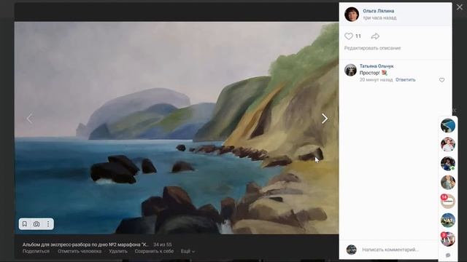Click Отметить человека below the photo
467x262 pixels.
tap(80, 251)
